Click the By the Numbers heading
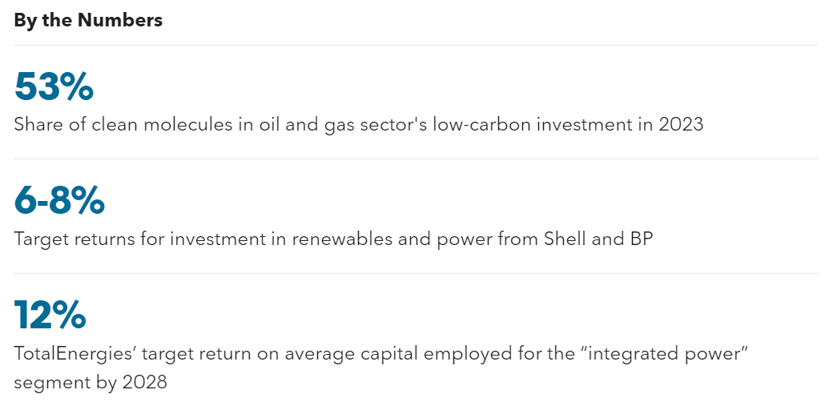This screenshot has height=402, width=837. point(88,20)
